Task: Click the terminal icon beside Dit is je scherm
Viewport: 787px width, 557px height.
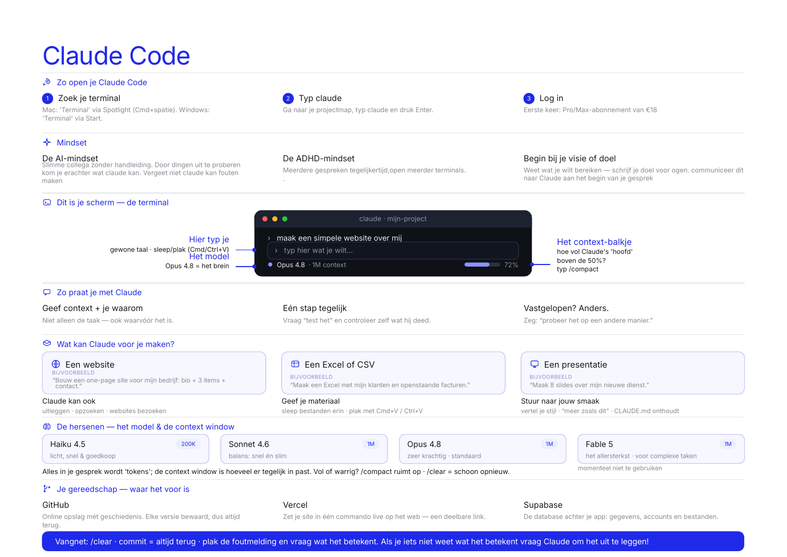Action: tap(47, 203)
